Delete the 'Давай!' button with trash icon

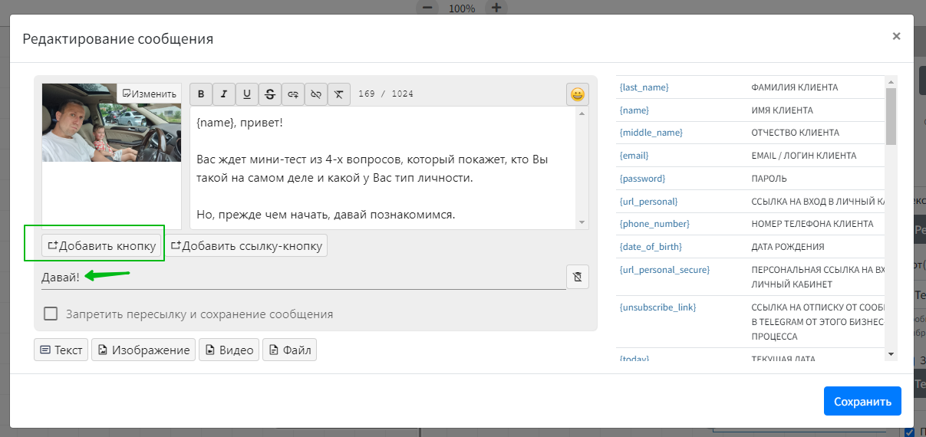click(x=578, y=277)
